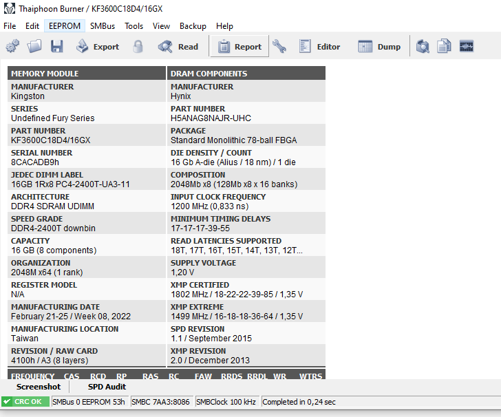
Task: Click the MEMORY MODULE column header
Action: coord(87,73)
